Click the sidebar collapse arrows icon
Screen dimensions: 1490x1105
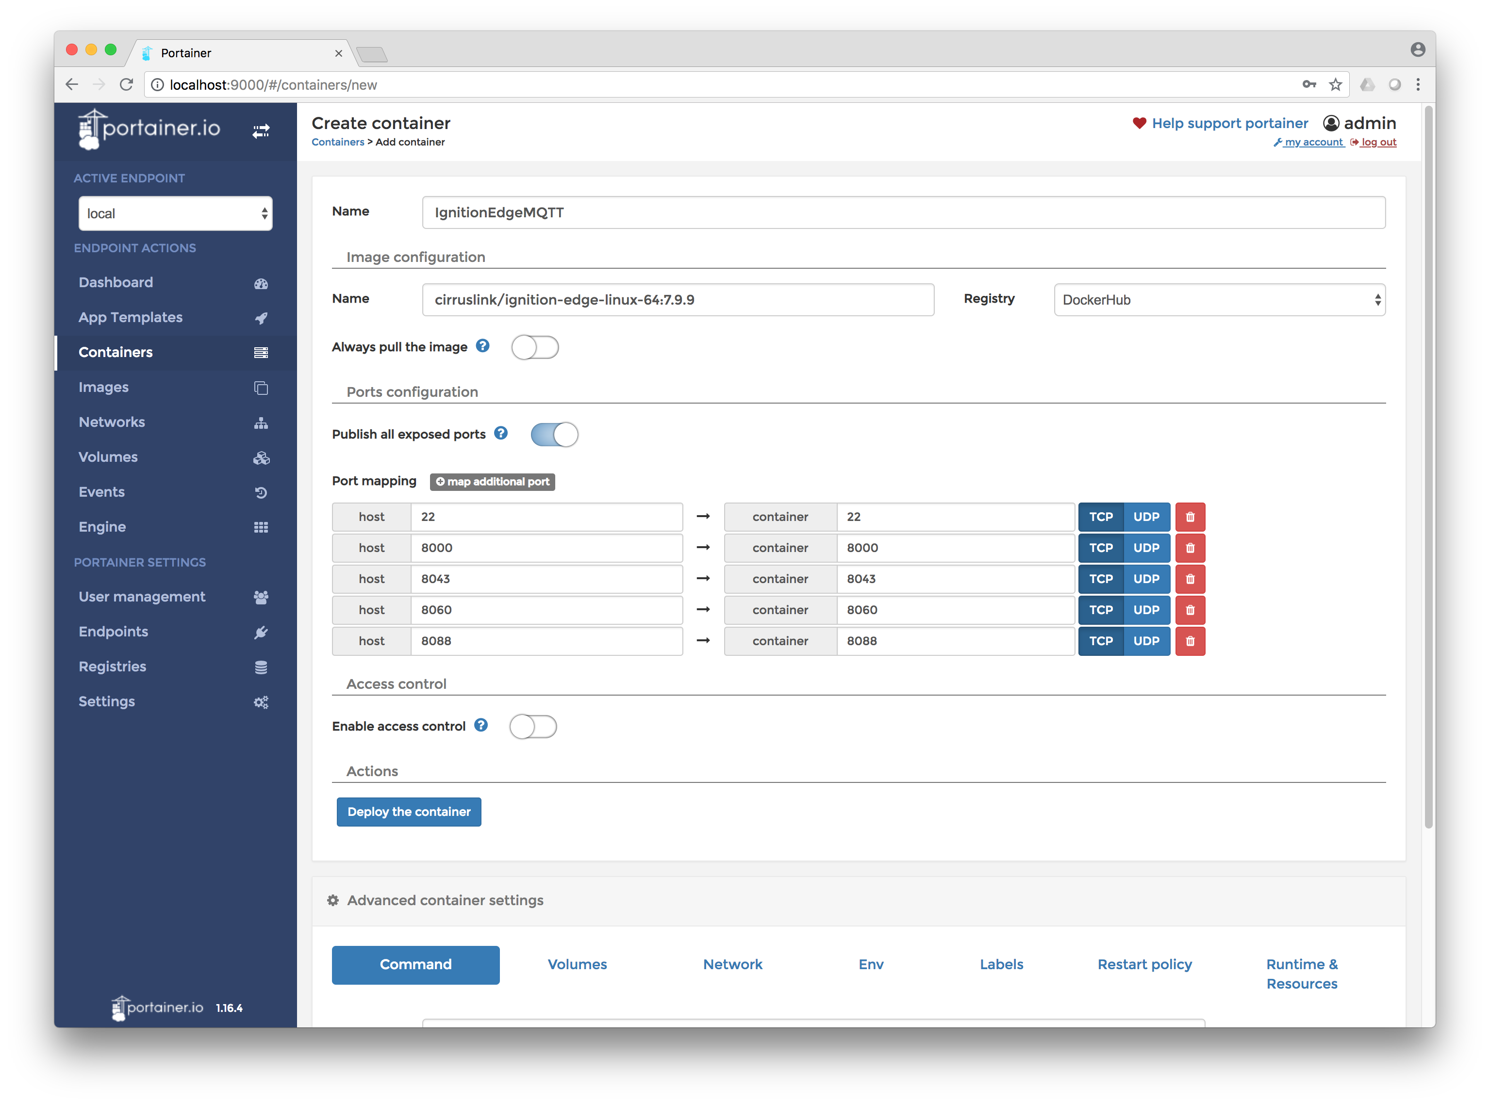(x=261, y=130)
